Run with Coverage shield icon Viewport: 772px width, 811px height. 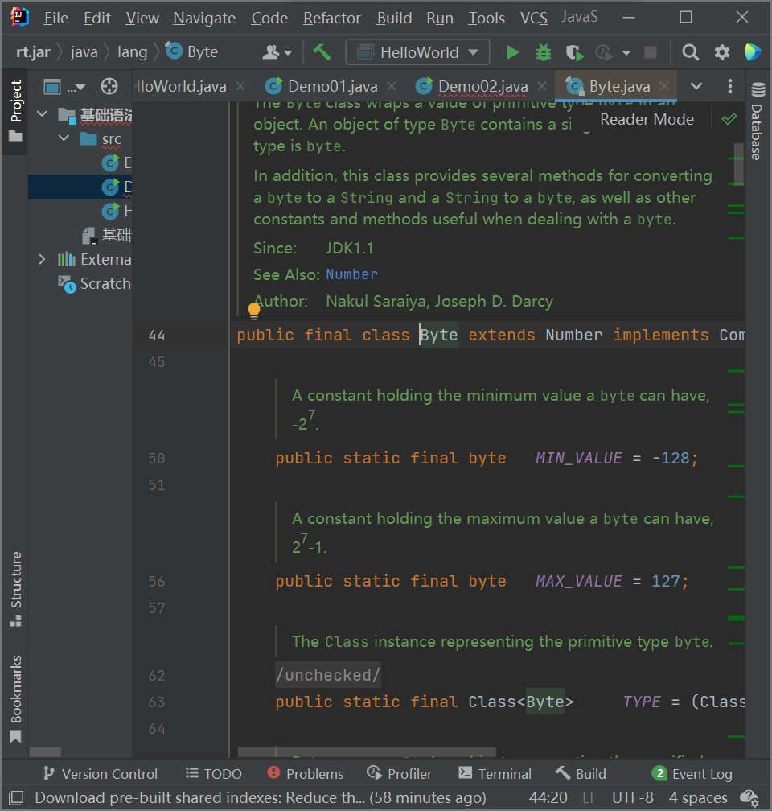coord(573,52)
